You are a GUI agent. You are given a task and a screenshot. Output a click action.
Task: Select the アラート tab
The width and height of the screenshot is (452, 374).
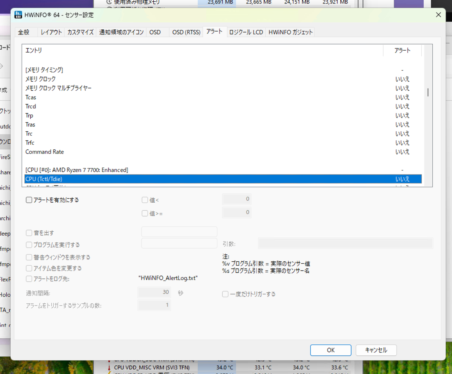click(x=214, y=31)
